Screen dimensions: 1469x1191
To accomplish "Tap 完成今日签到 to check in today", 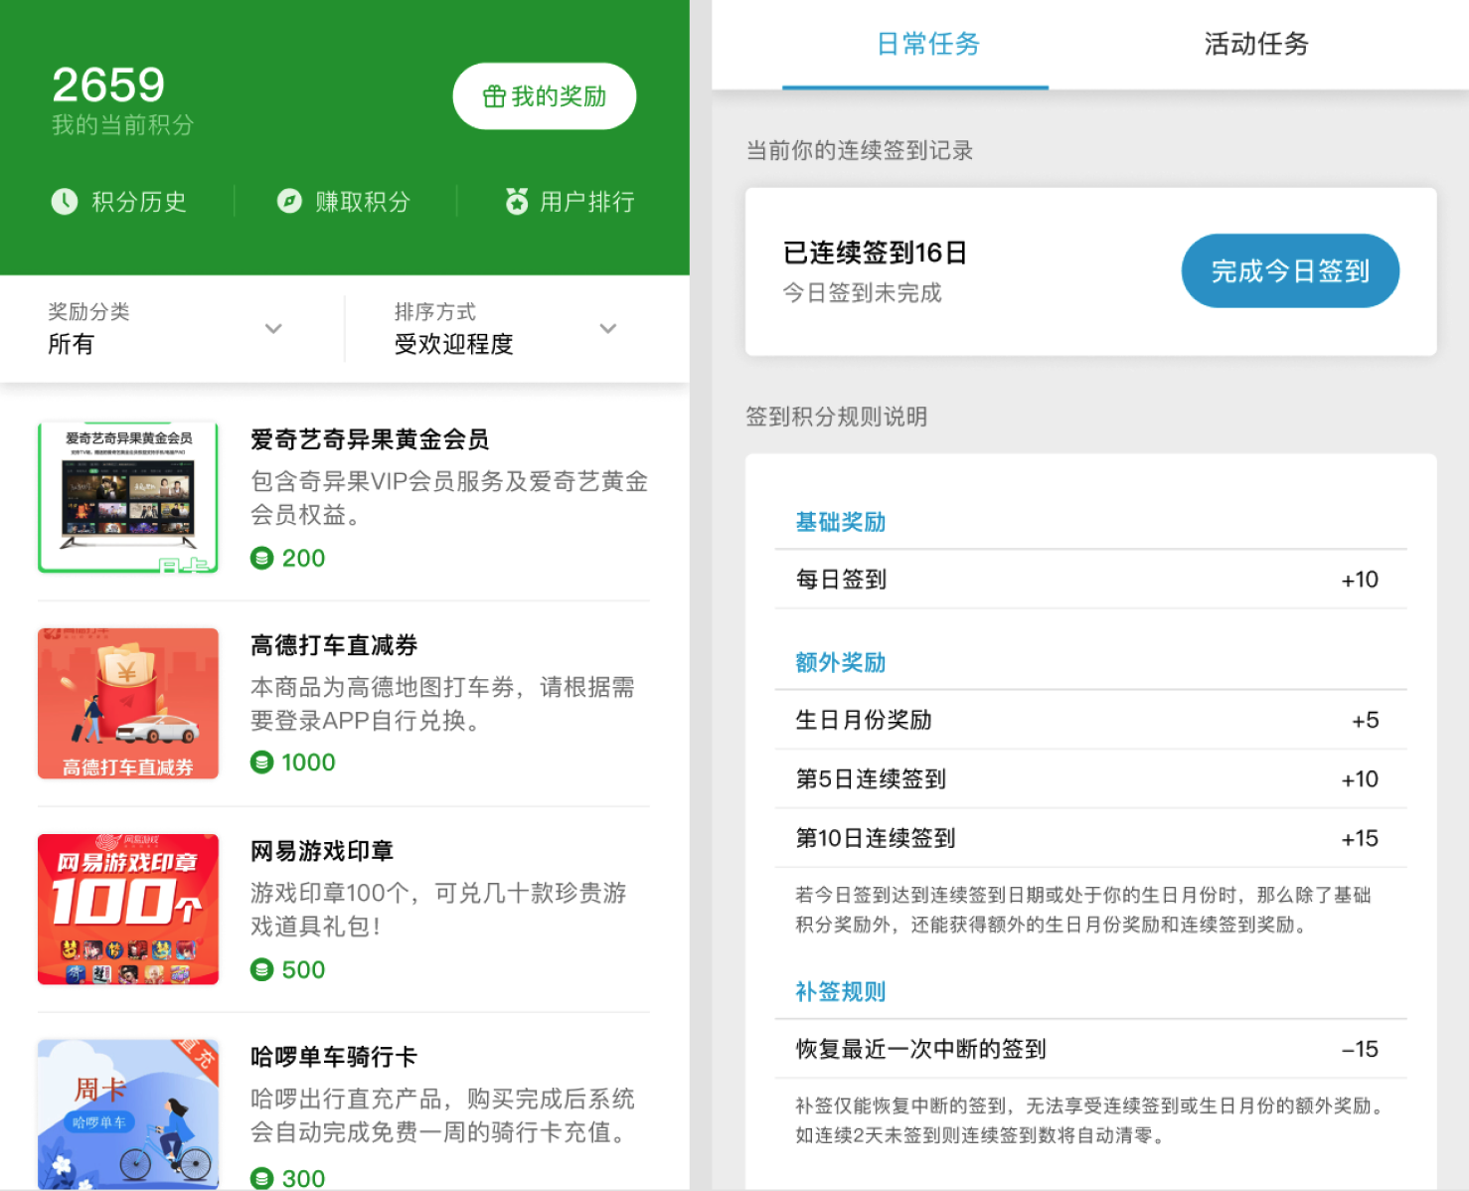I will point(1290,270).
